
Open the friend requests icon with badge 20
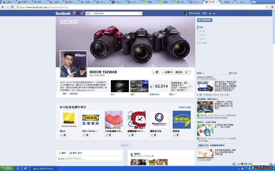(x=74, y=13)
